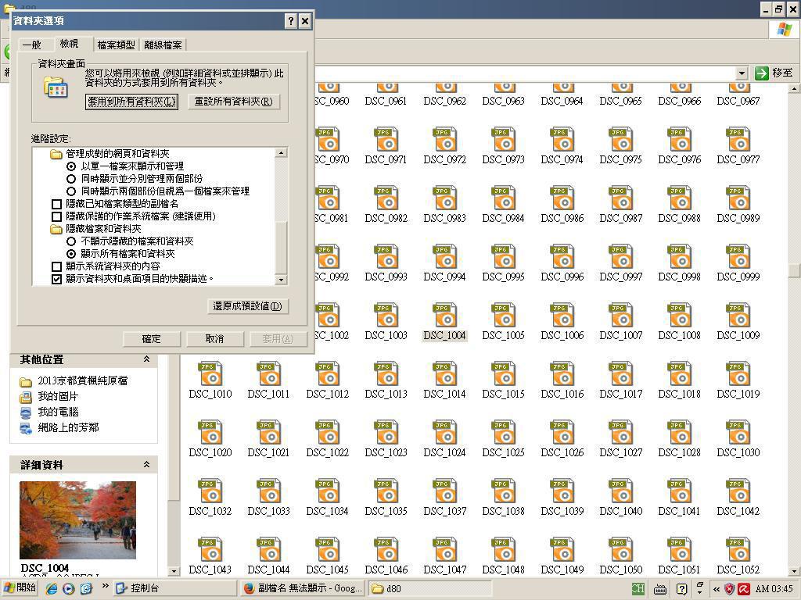Select 同時顯示並分別管理兩個部份 radio option
The width and height of the screenshot is (801, 600).
(71, 179)
